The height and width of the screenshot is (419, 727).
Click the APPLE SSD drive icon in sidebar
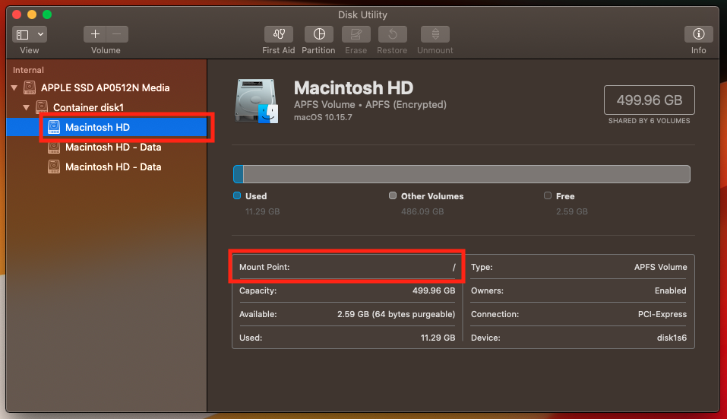[30, 87]
